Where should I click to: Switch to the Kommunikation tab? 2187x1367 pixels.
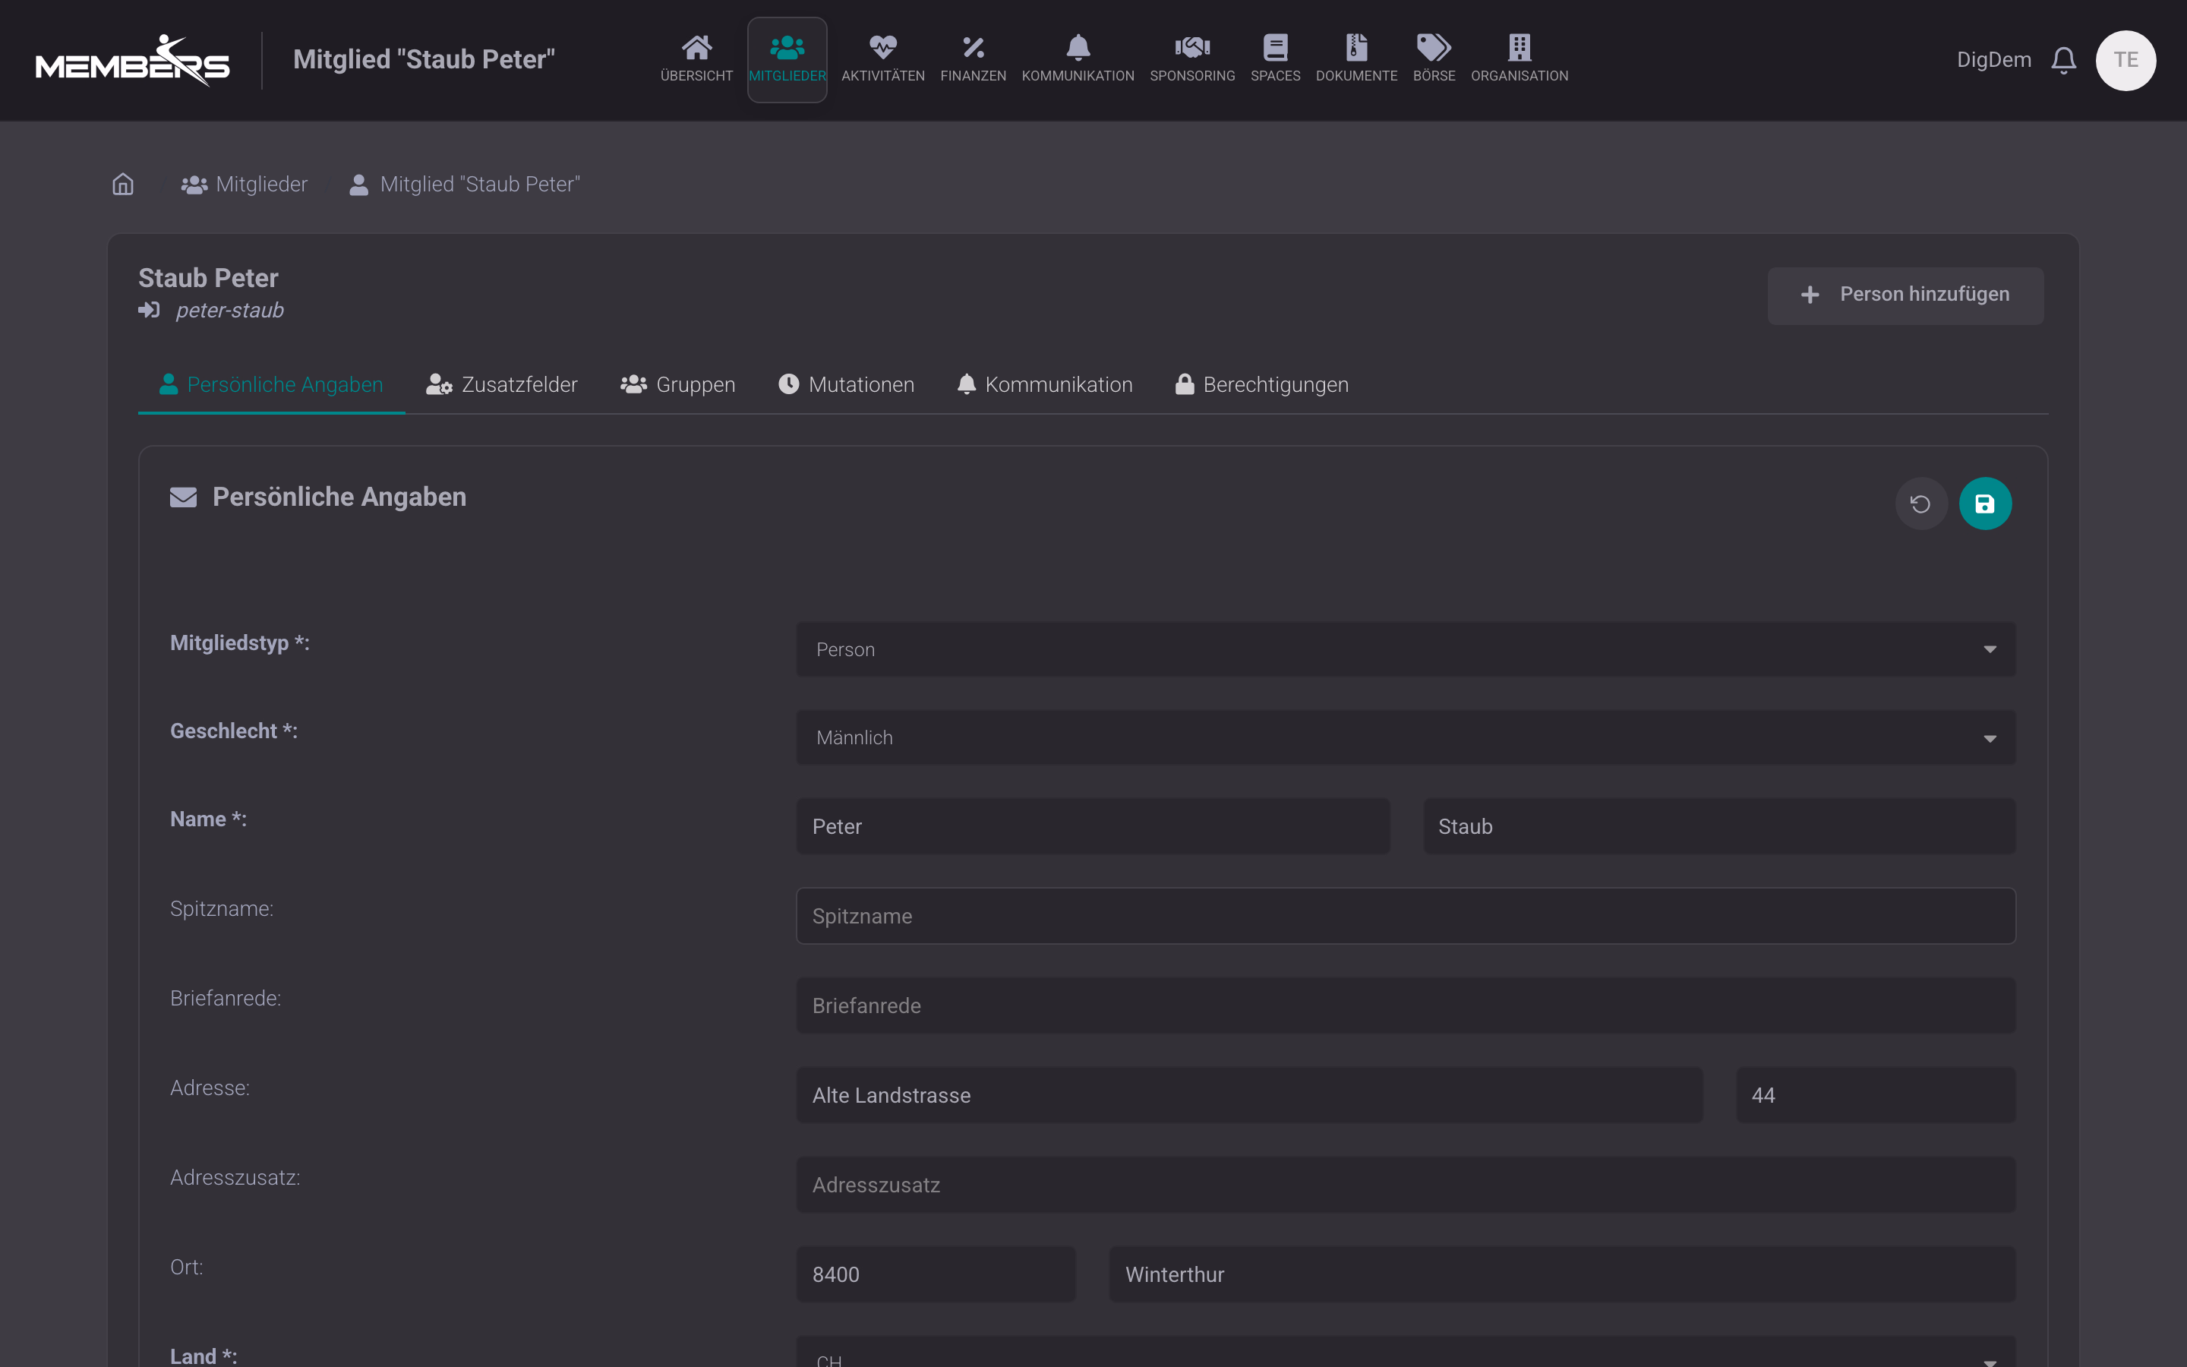1045,385
